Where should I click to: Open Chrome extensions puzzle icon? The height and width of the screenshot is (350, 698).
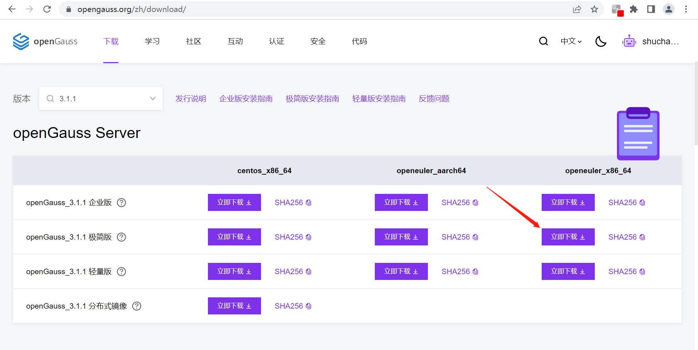click(x=634, y=9)
